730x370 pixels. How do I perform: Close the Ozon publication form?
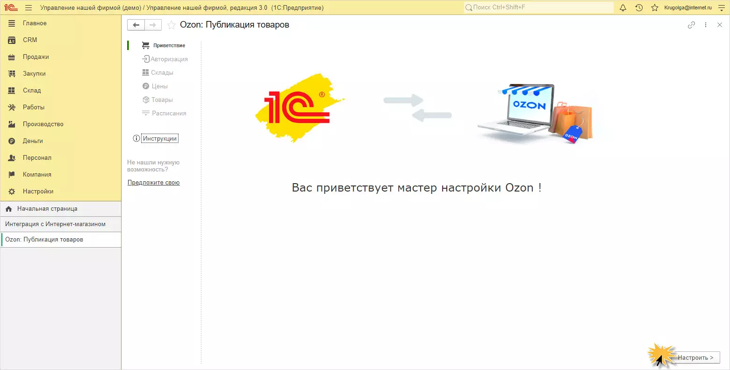720,25
